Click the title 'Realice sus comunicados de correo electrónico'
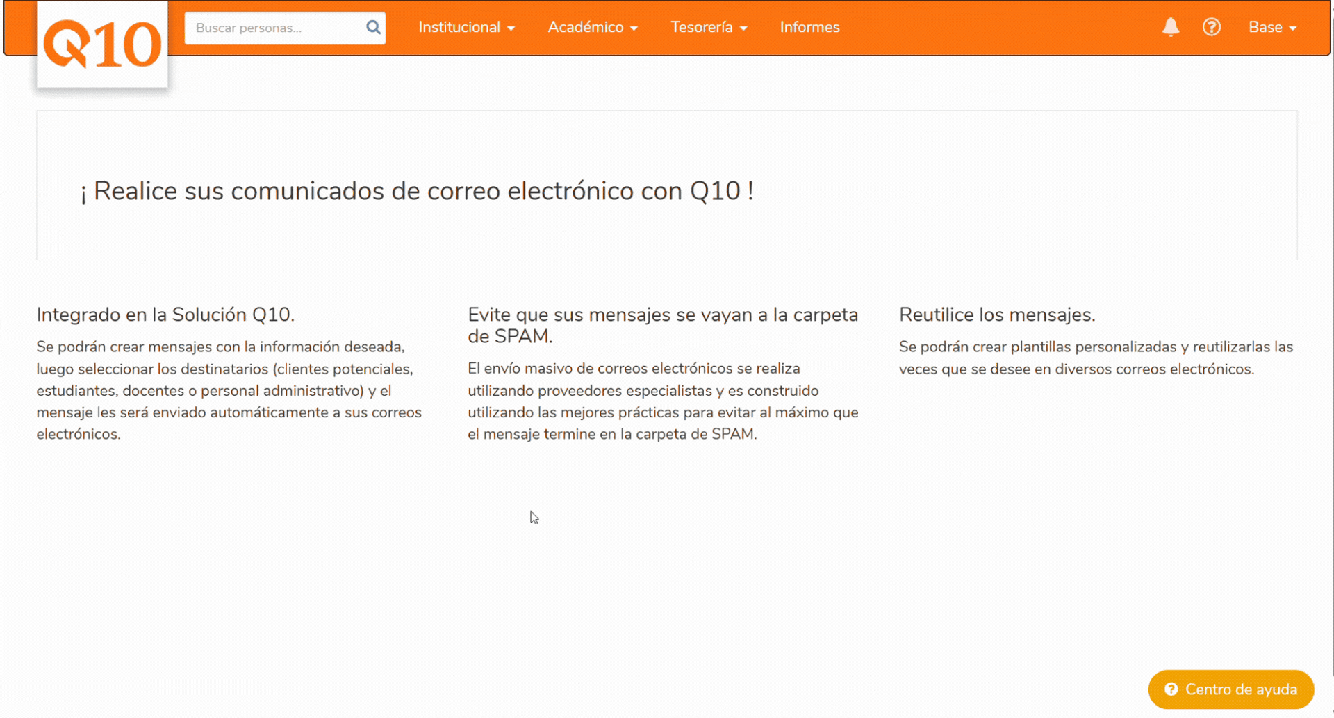Screen dimensions: 1334x718 [x=417, y=191]
